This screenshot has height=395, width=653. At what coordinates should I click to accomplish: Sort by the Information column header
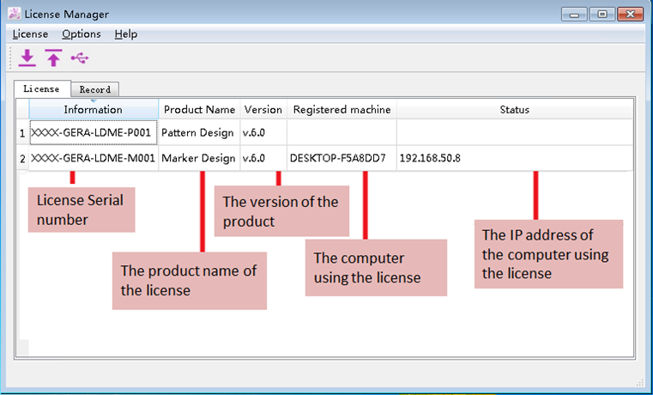pos(93,110)
